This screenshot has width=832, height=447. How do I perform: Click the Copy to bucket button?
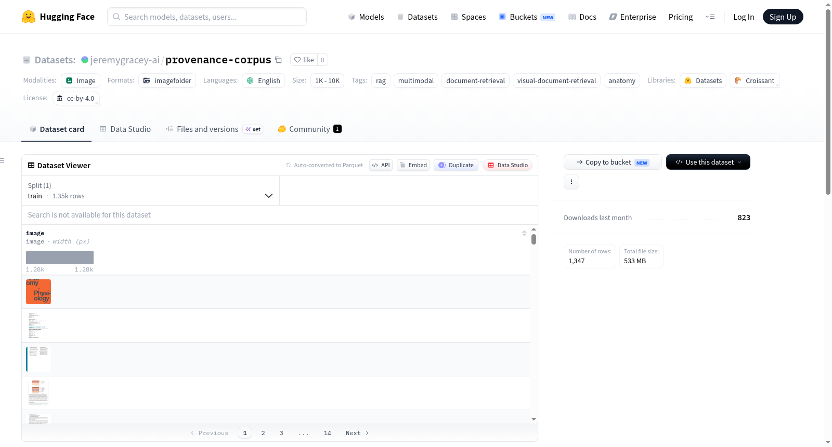(x=613, y=162)
